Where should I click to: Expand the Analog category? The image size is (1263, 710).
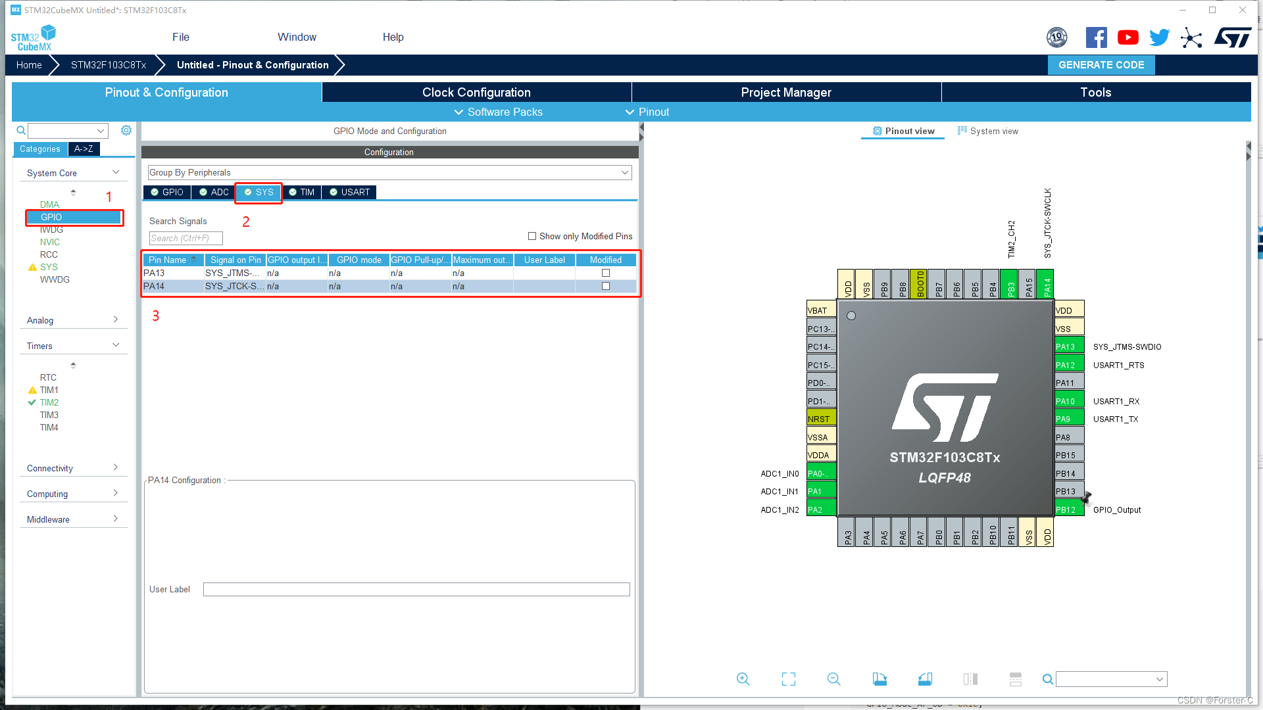[116, 319]
